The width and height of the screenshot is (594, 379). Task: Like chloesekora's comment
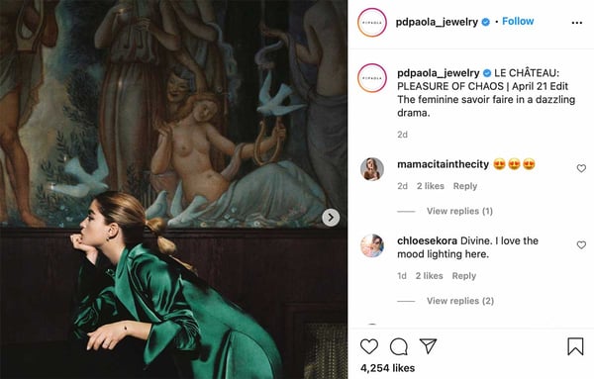581,245
